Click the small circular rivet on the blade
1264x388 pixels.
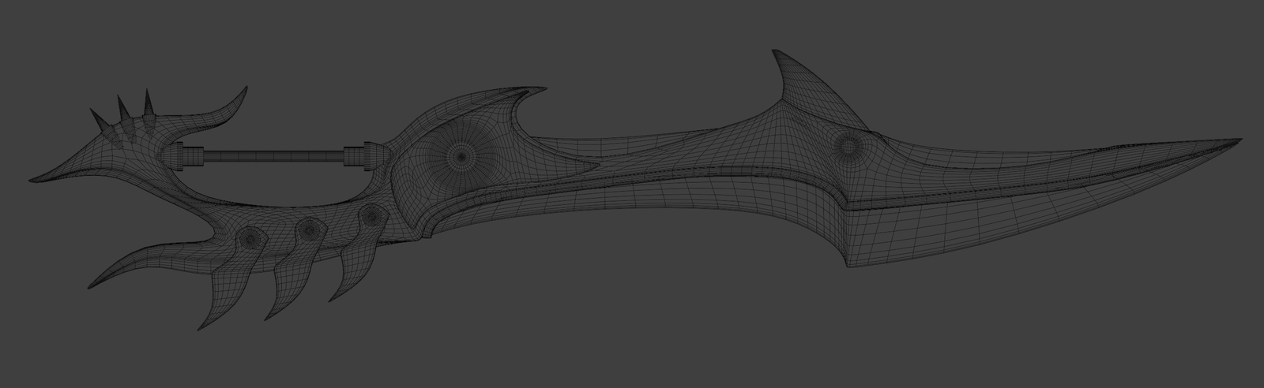pos(848,145)
